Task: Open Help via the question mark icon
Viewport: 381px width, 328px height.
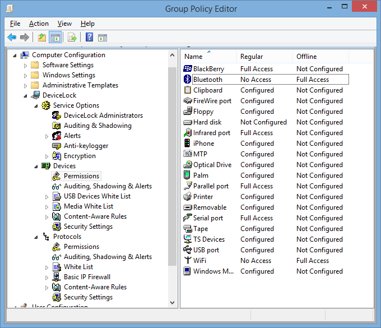Action: point(89,38)
